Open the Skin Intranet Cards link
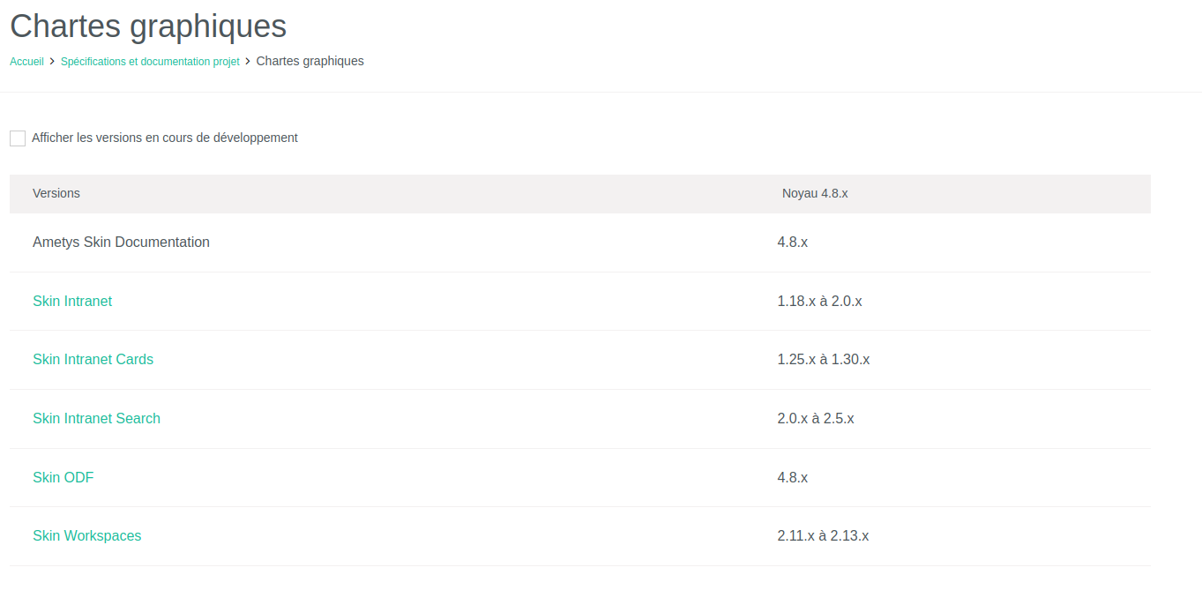Viewport: 1202px width, 605px height. pos(93,359)
